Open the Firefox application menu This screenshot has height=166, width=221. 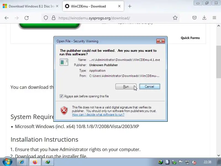(x=214, y=18)
